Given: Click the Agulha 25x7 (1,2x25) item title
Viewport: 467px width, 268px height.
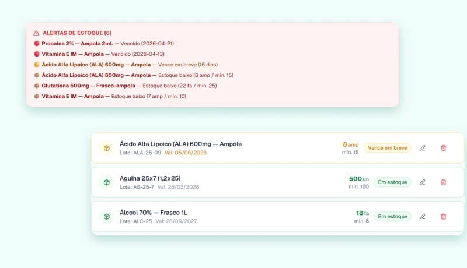Looking at the screenshot, I should [150, 178].
